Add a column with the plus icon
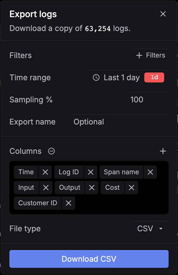Screen dimensions: 178x275 [163, 151]
